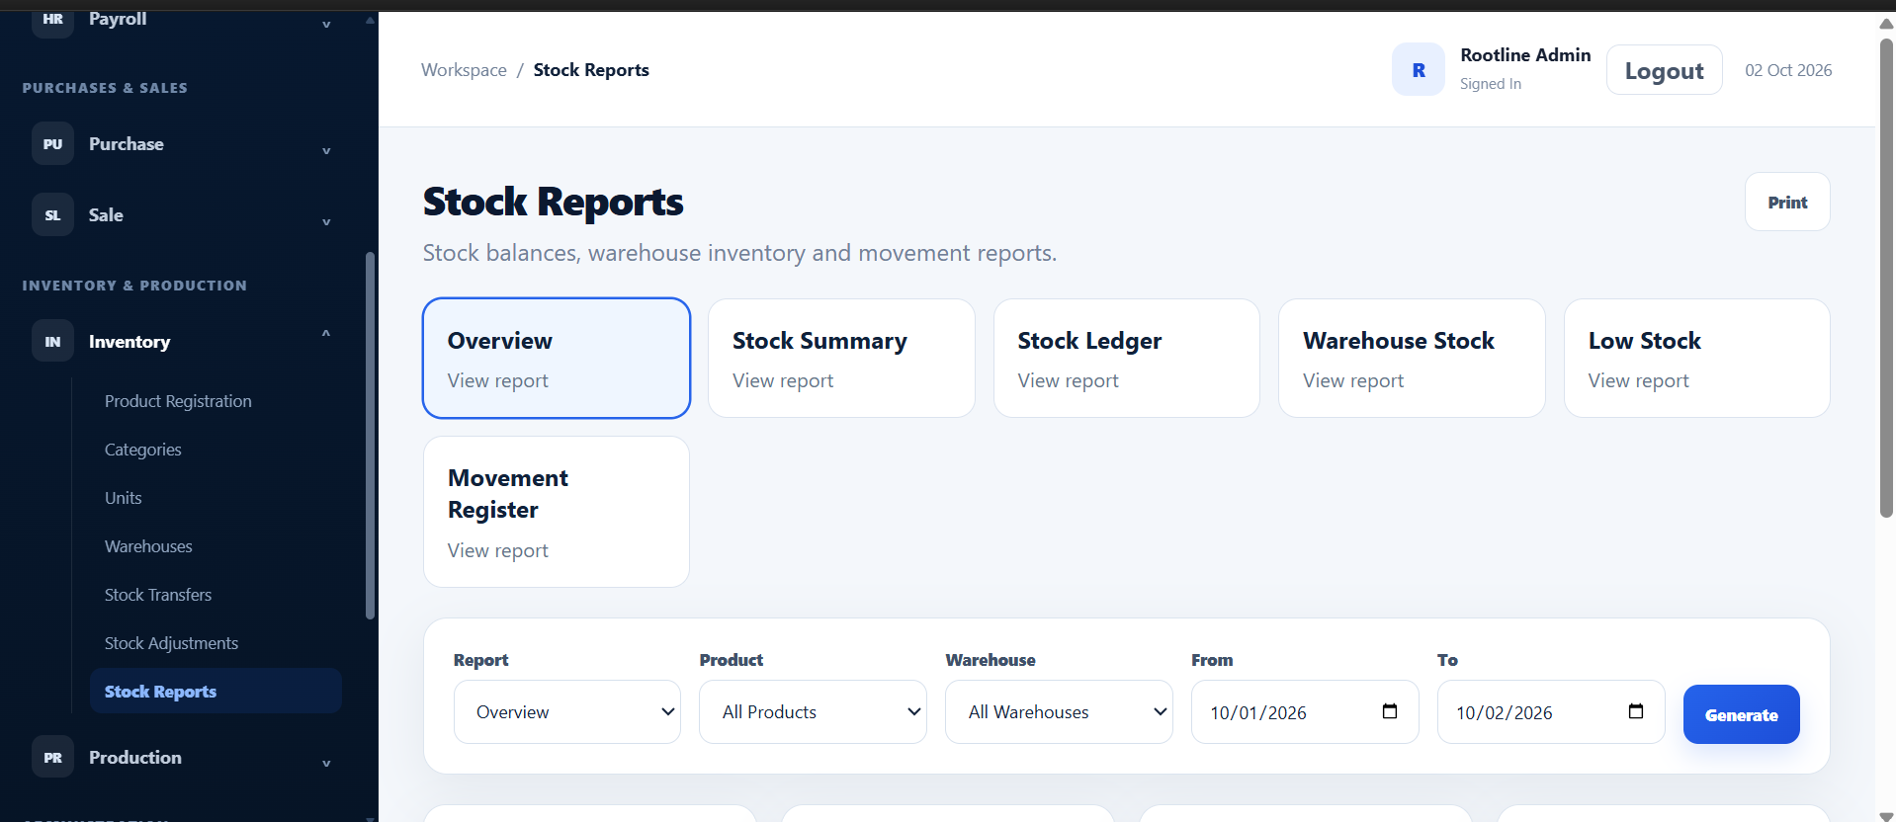Open Product Registration in sidebar
1896x822 pixels.
pyautogui.click(x=178, y=401)
